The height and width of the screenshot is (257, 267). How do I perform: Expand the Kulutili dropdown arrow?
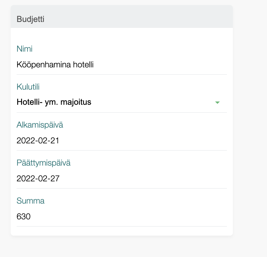(x=217, y=102)
